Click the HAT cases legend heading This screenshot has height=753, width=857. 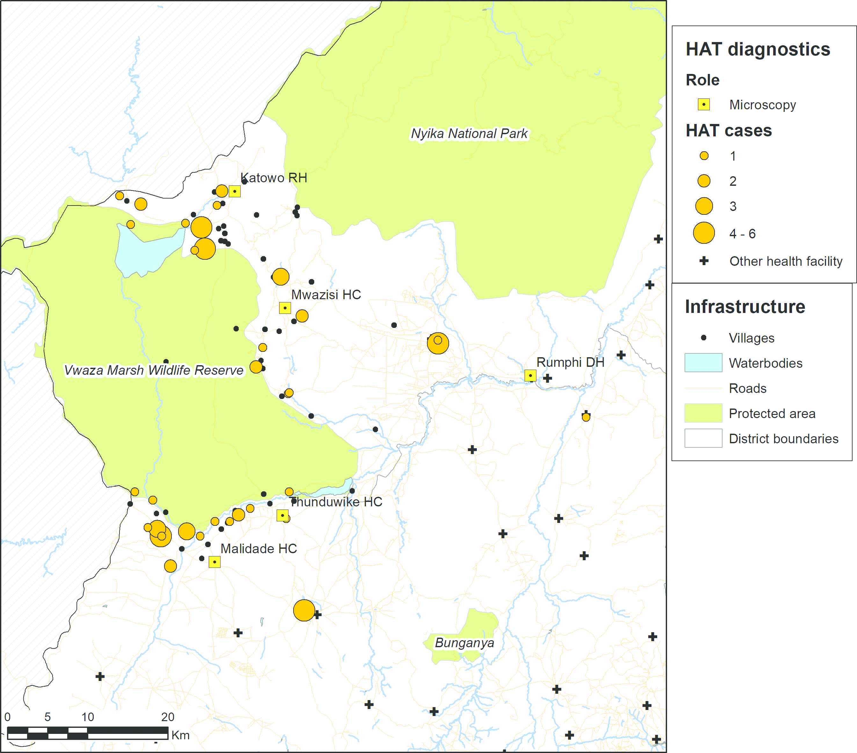[729, 131]
